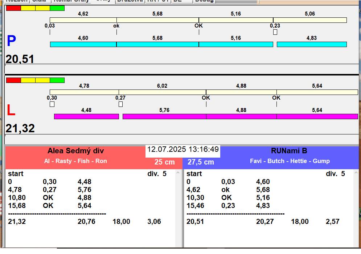361x254 pixels.
Task: Click the 12.07.2025 date and time stamp
Action: point(183,149)
